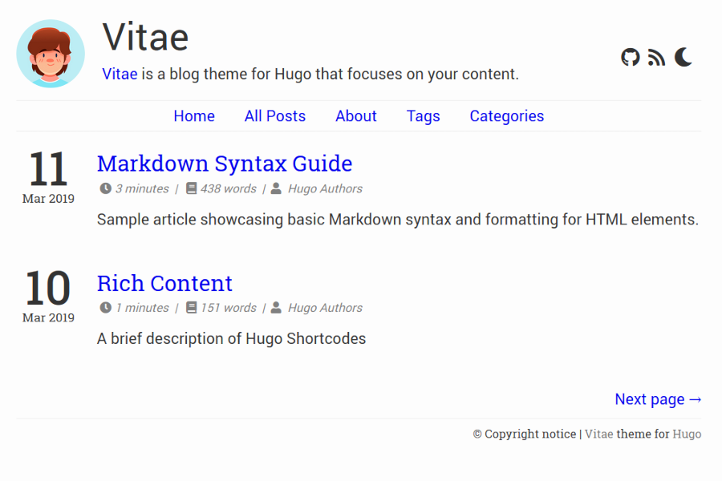
Task: Open the Categories navigation link
Action: (x=507, y=116)
